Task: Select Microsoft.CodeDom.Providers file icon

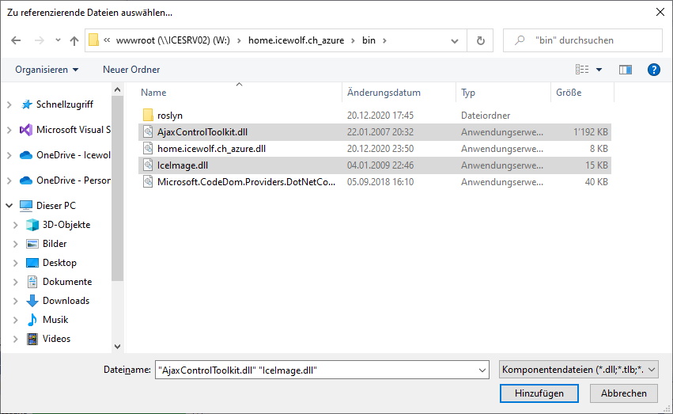Action: pyautogui.click(x=148, y=182)
